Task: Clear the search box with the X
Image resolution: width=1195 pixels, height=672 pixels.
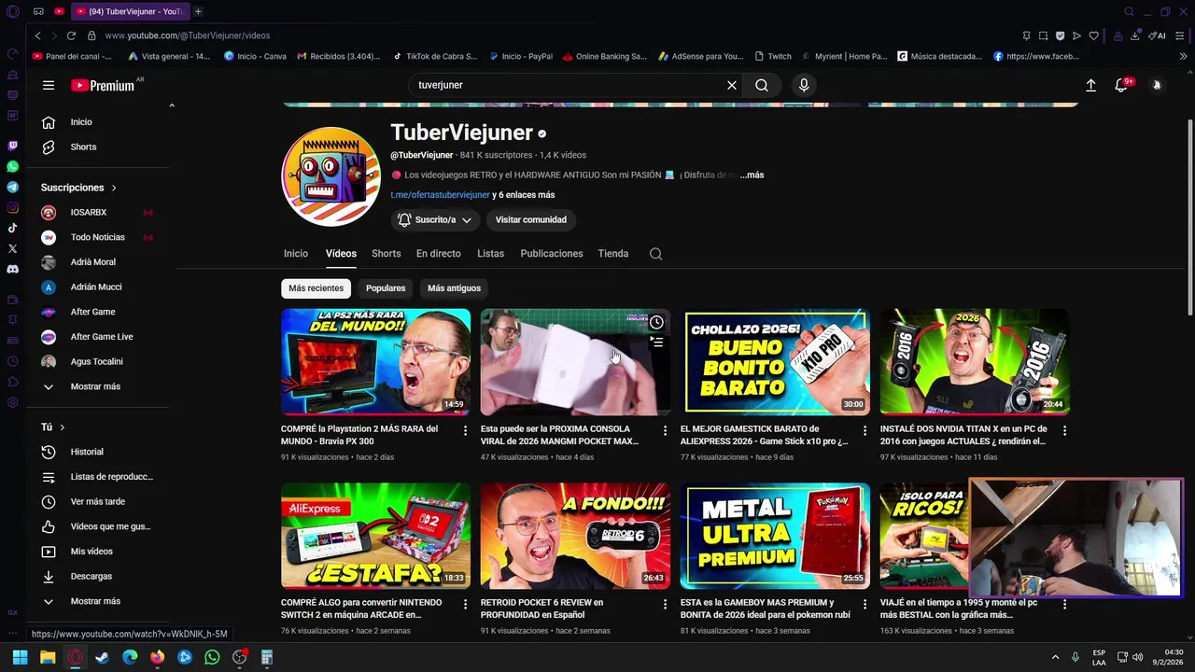Action: [x=732, y=85]
